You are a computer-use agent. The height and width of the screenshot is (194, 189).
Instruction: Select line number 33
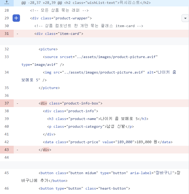pos(7,57)
